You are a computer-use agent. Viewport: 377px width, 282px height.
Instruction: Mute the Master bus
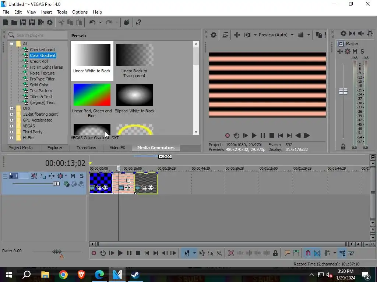355,51
